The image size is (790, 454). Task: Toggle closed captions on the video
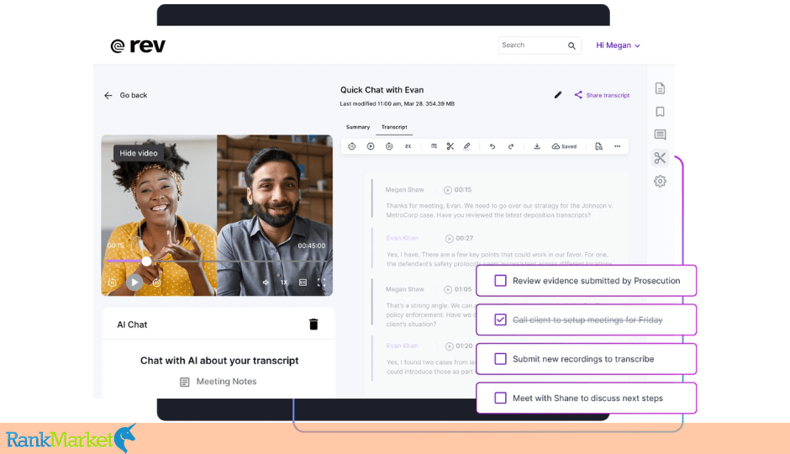coord(303,282)
